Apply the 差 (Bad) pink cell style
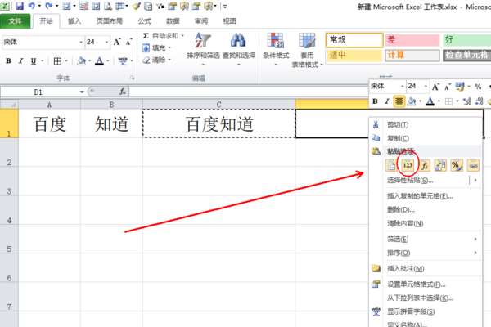The height and width of the screenshot is (327, 491). [412, 40]
